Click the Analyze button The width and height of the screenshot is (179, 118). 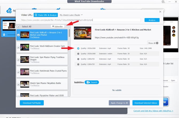(152, 20)
